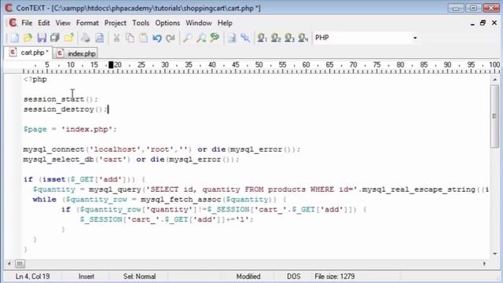Undo the last edit
503x283 pixels.
click(x=157, y=38)
